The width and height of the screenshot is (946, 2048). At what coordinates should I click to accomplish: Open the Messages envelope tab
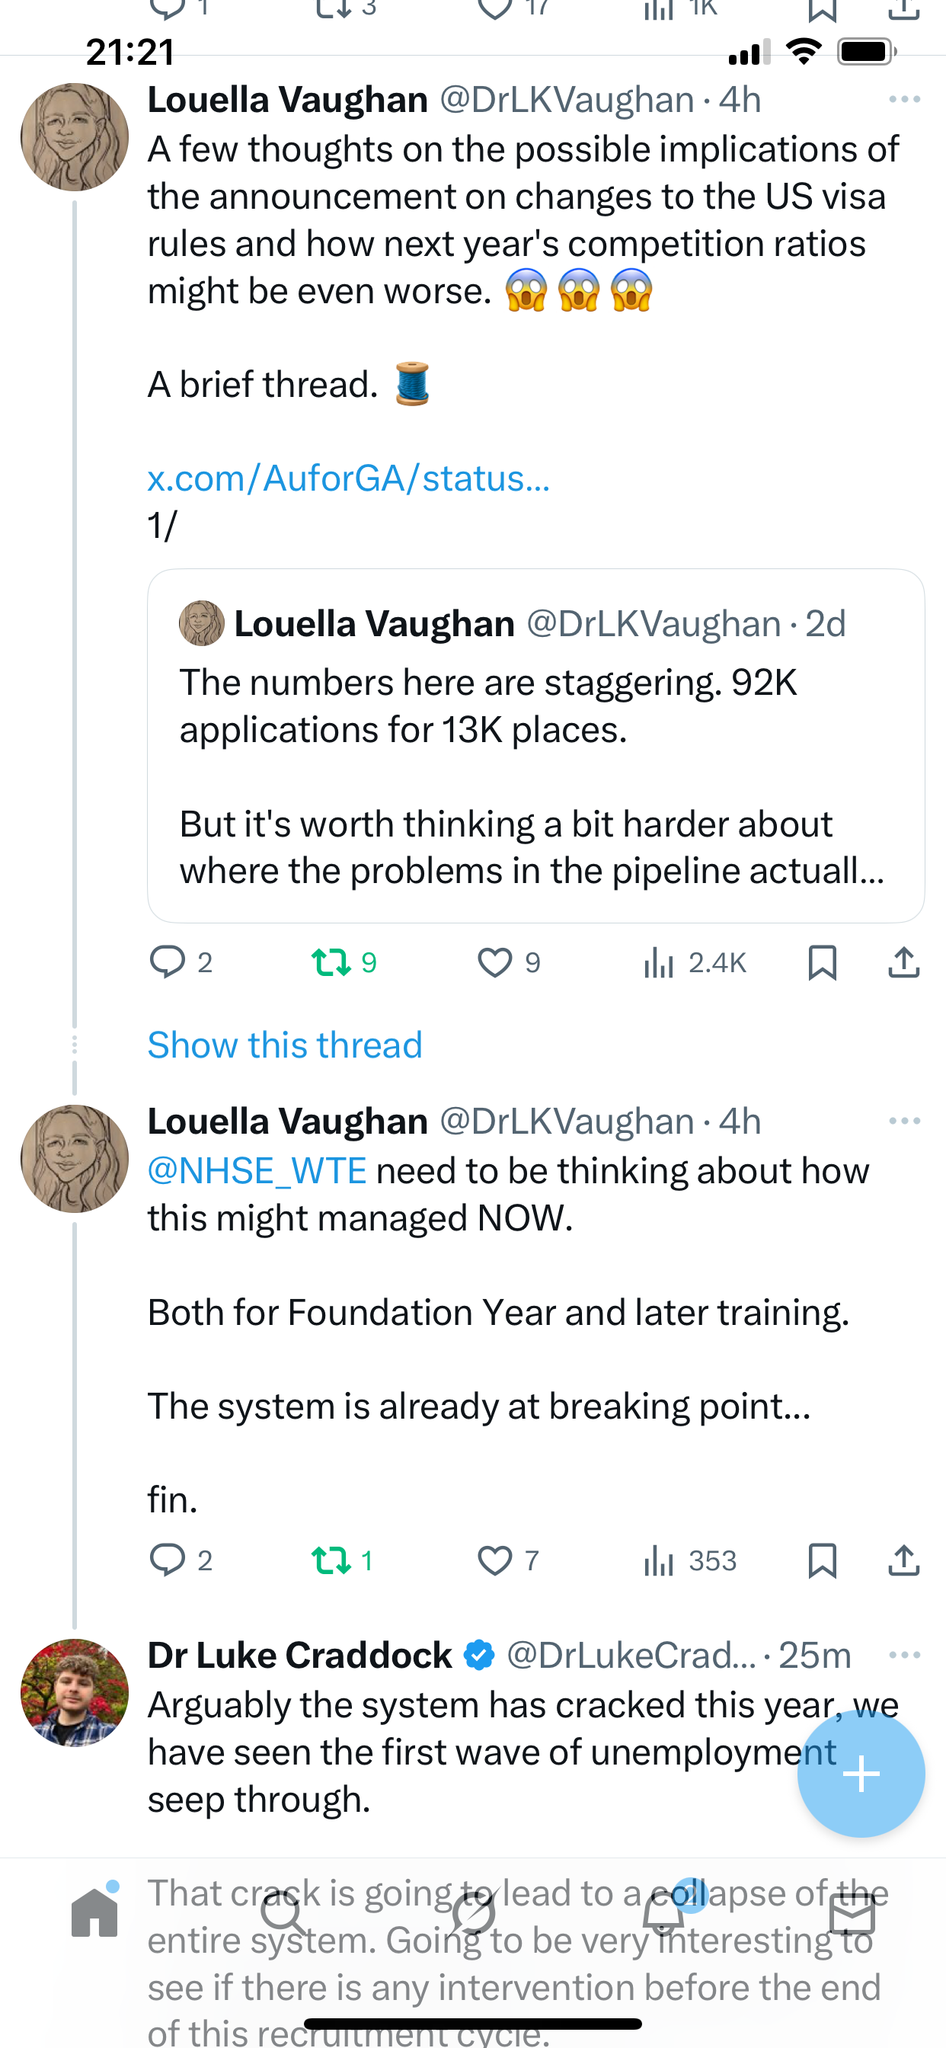click(x=852, y=1915)
